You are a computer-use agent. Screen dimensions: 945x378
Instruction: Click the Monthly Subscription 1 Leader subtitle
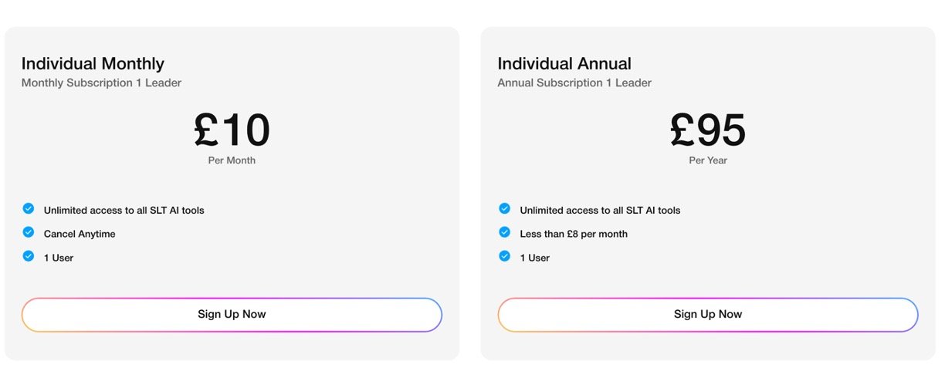101,83
